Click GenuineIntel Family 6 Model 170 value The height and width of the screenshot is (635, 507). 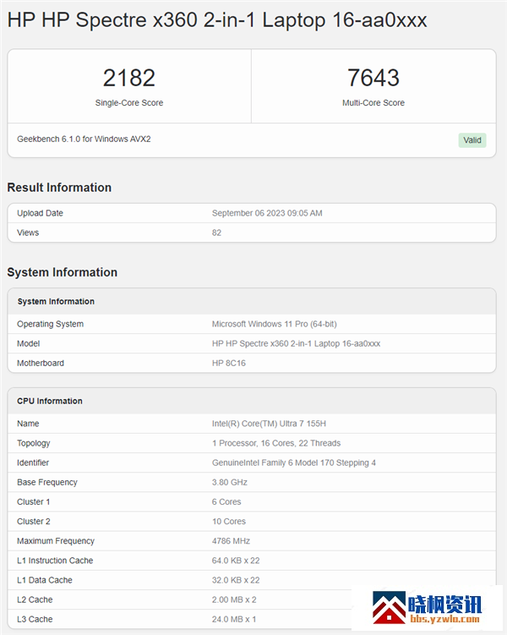tap(294, 463)
